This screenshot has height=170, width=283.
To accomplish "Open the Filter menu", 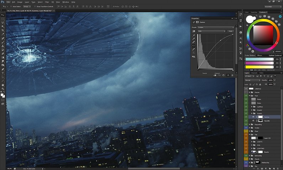I will coord(47,2).
